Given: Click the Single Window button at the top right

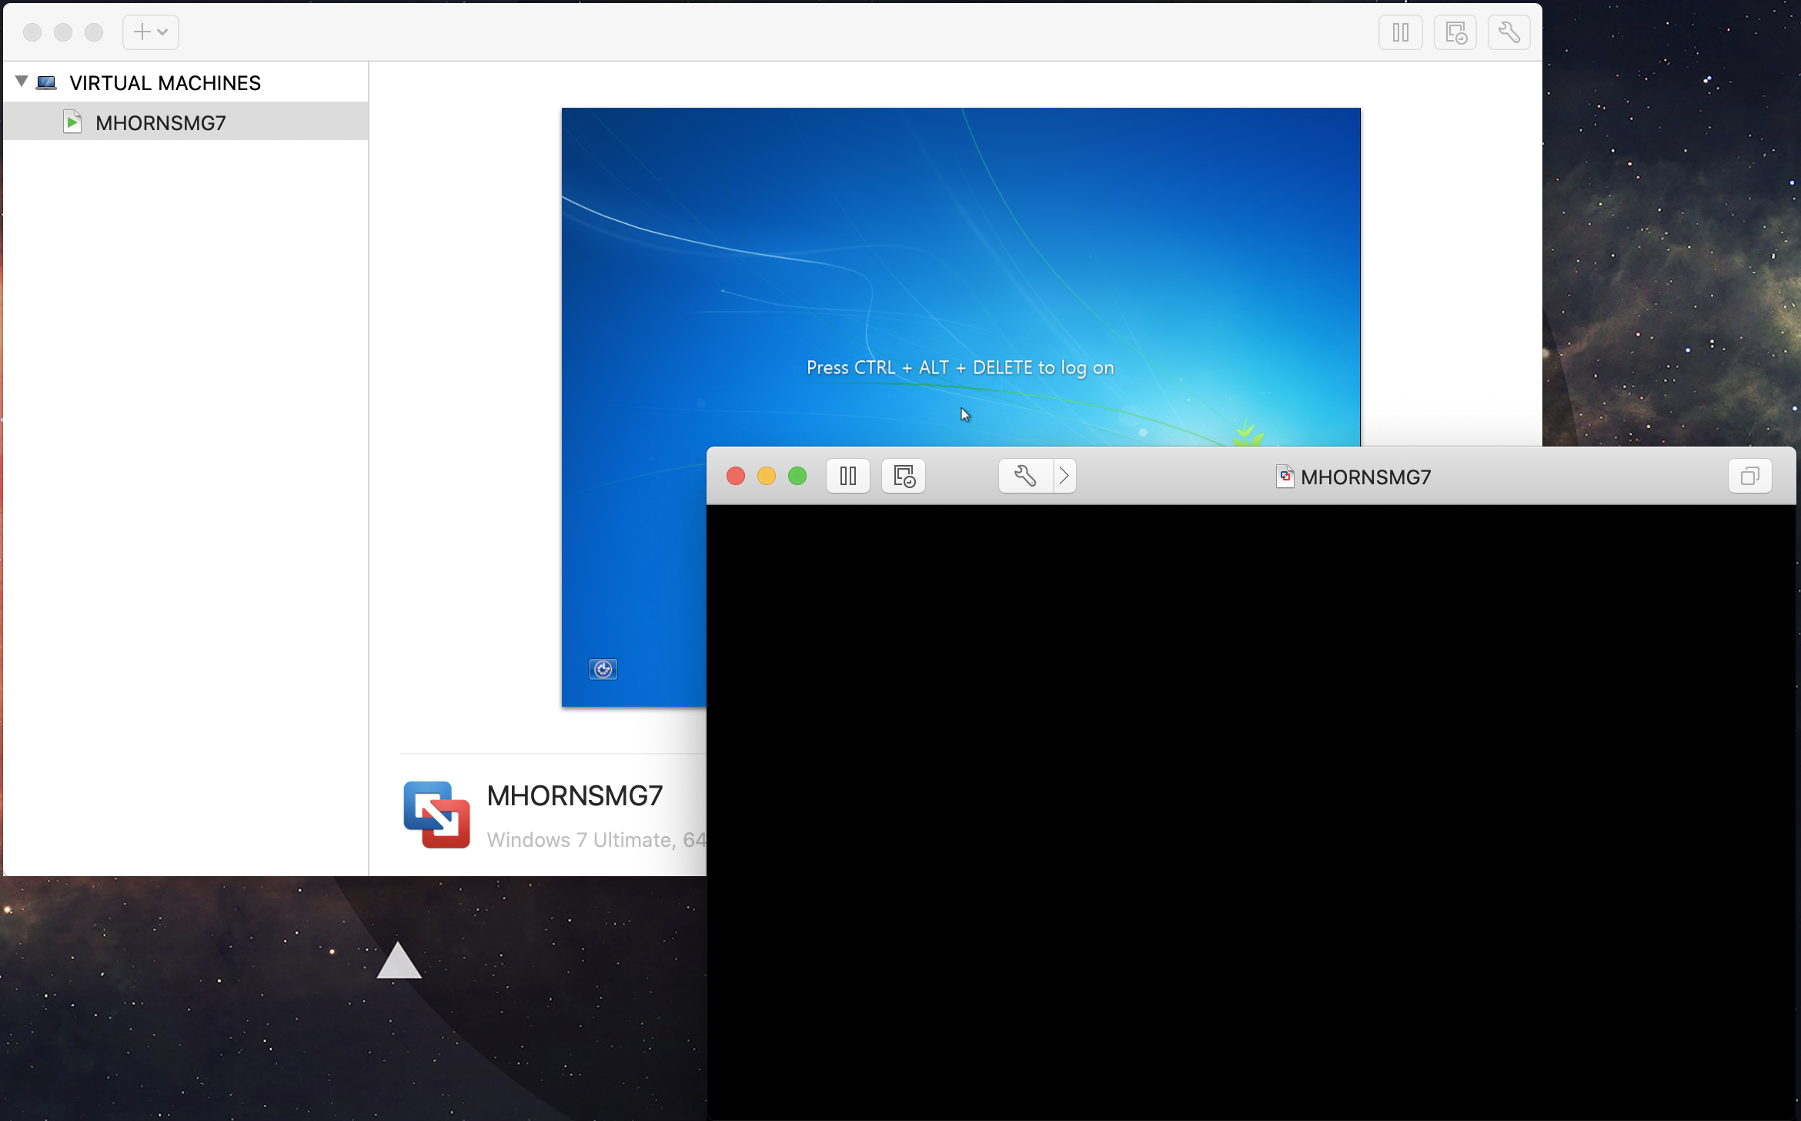Looking at the screenshot, I should [1749, 476].
